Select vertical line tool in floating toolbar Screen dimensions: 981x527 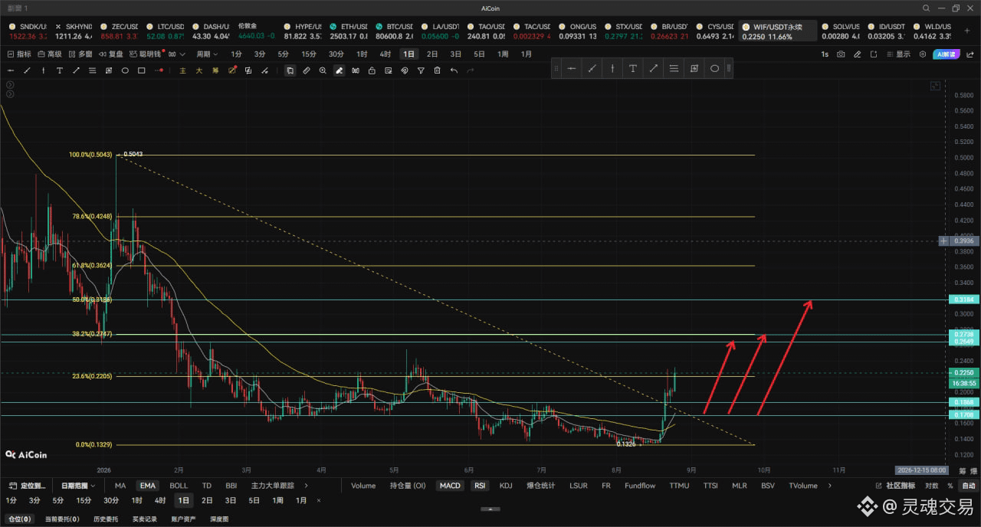[x=612, y=68]
